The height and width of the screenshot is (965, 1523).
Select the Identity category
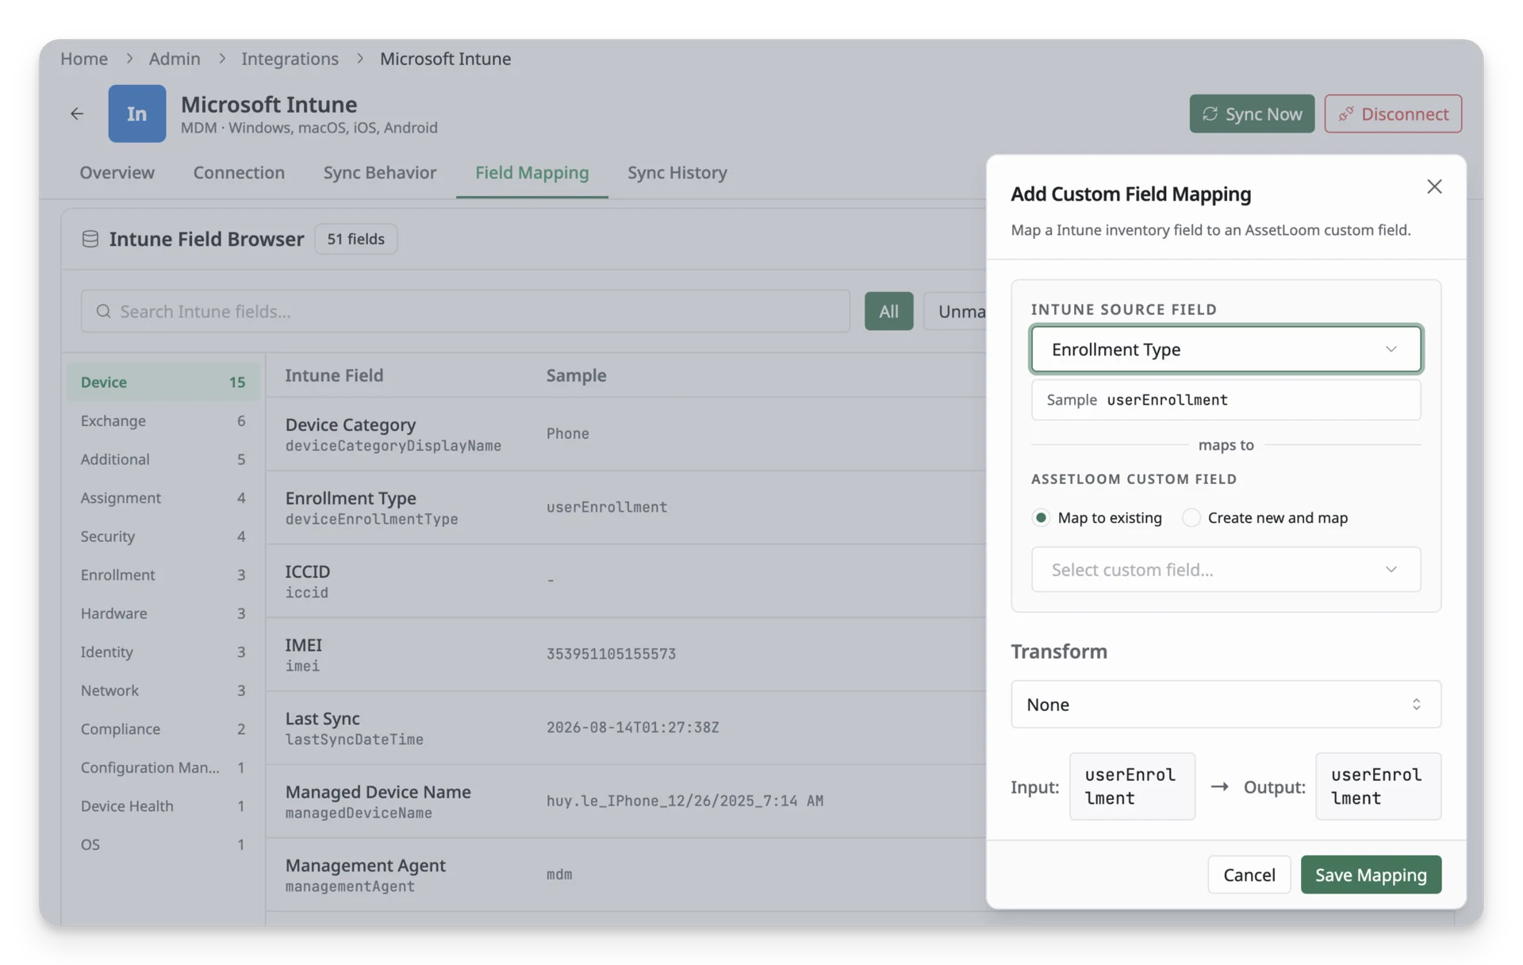click(x=163, y=652)
